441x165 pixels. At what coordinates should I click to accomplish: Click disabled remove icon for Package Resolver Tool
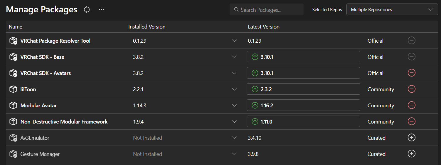(412, 40)
